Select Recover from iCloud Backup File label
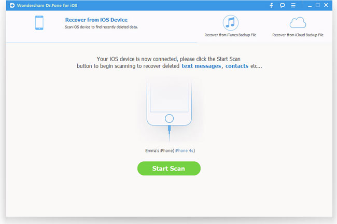Viewport: 337px width, 224px height. [x=298, y=35]
